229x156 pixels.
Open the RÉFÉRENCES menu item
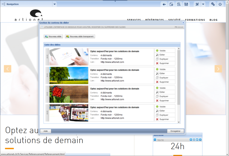coord(154,20)
